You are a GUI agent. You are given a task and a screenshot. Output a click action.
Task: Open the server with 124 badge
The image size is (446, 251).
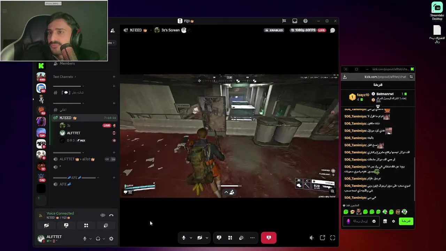pos(41,132)
